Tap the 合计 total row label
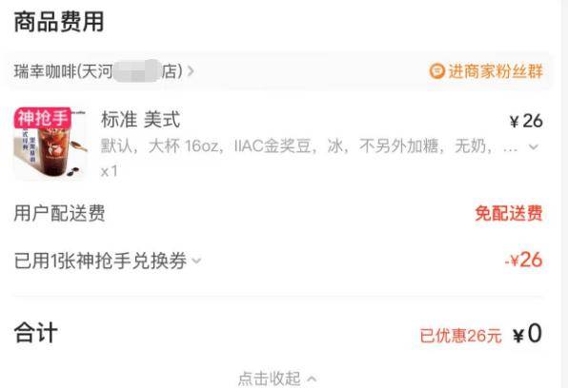The height and width of the screenshot is (388, 568). tap(35, 333)
